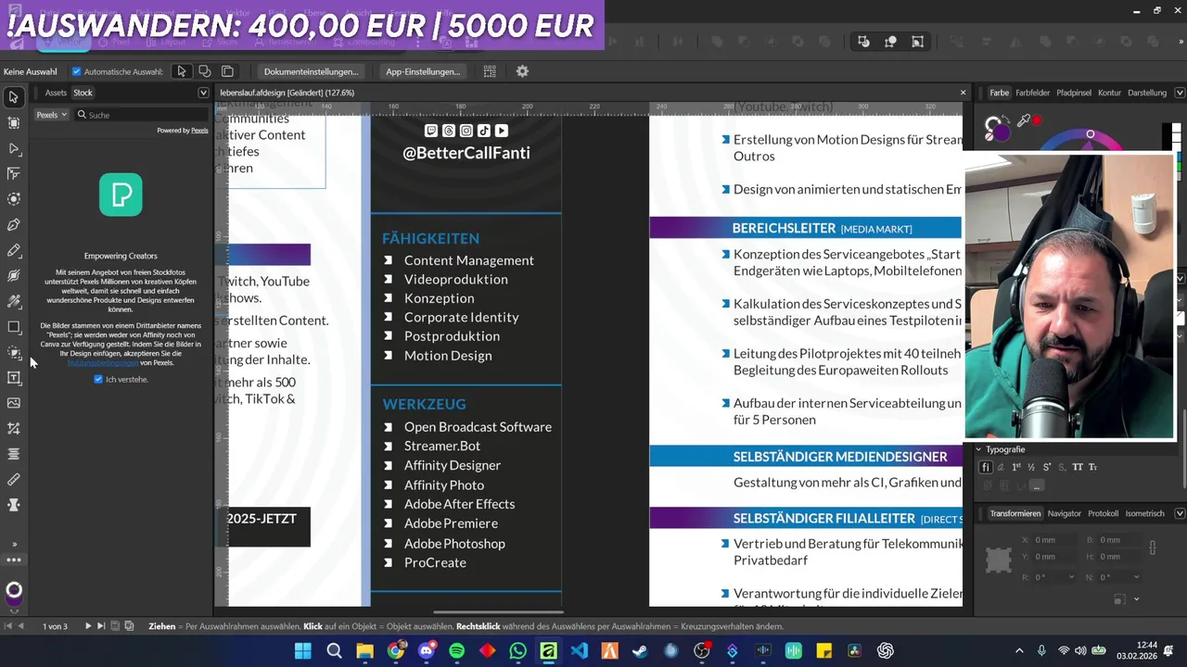Click the App-Einstellungen... button
Screen dimensions: 1187x667
tap(423, 71)
